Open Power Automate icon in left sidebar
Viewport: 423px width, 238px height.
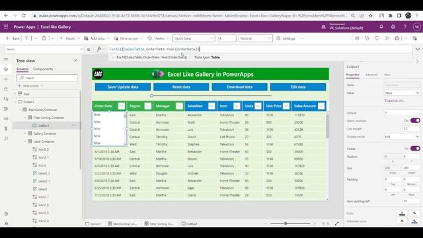pyautogui.click(x=6, y=108)
